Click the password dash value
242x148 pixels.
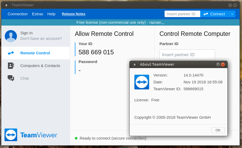tap(80, 70)
